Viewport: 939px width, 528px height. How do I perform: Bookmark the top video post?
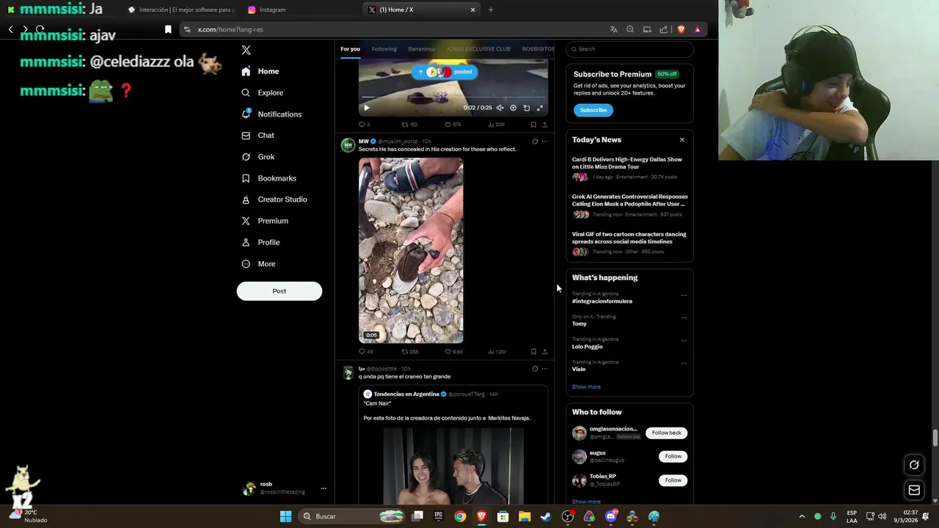coord(533,125)
